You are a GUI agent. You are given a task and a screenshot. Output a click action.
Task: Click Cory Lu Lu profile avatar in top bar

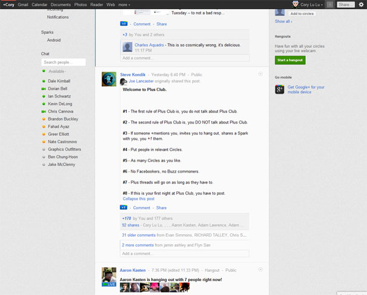(296, 4)
